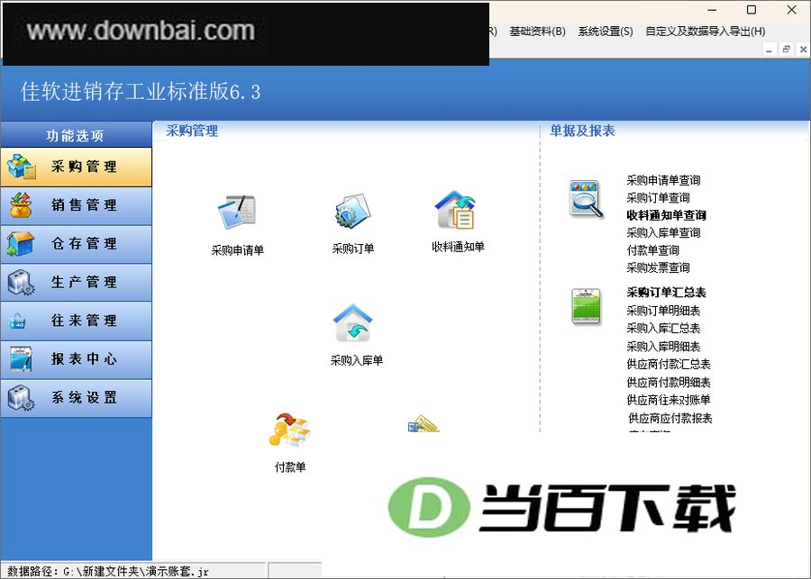
Task: Open the 自定义及数据导入导出(H) menu
Action: [x=706, y=32]
